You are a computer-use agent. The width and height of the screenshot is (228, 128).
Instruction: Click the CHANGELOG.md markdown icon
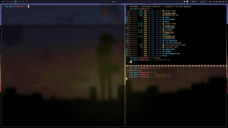click(x=163, y=15)
